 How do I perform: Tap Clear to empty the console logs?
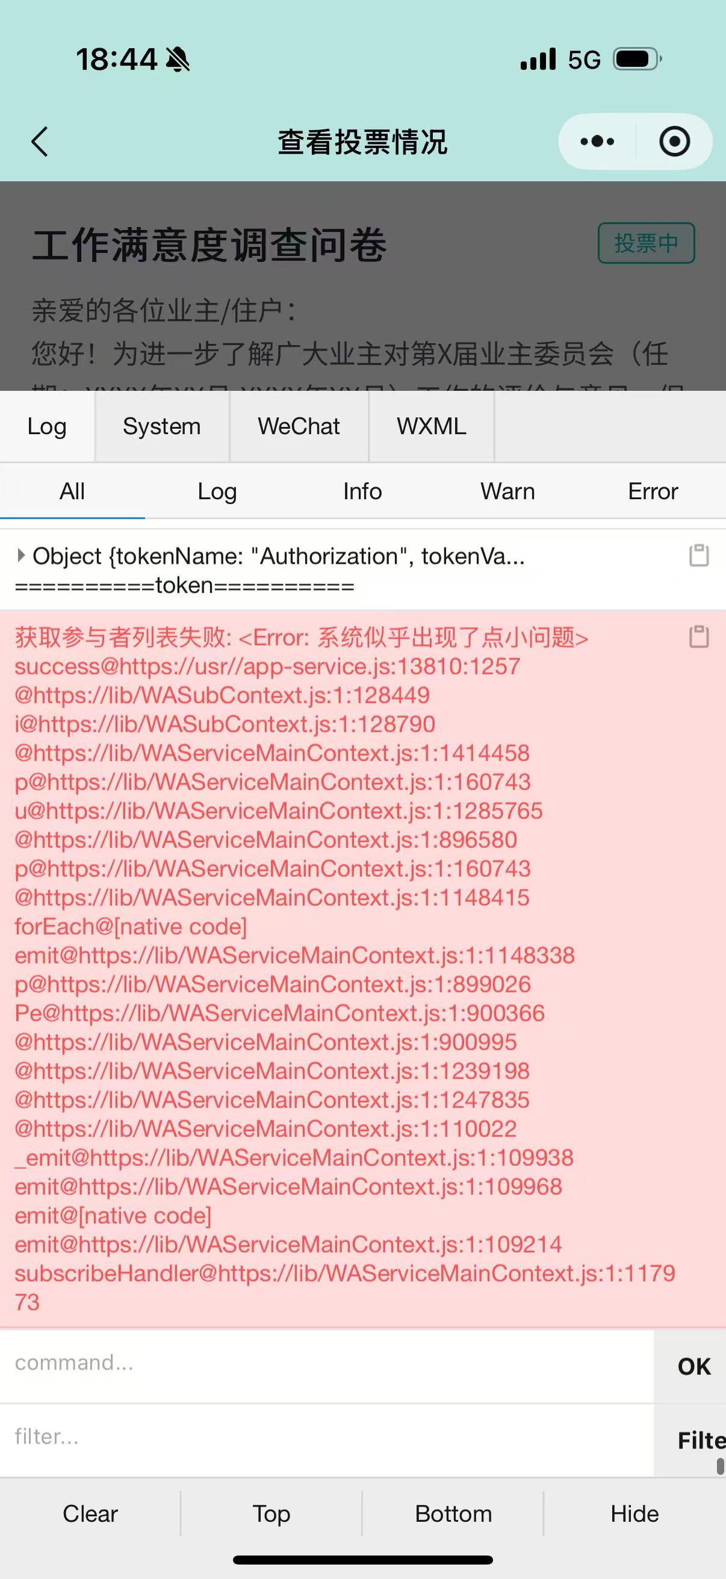pyautogui.click(x=90, y=1513)
